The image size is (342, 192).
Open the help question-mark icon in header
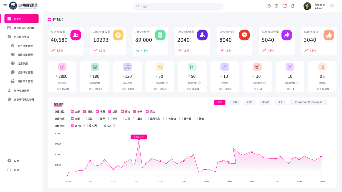tap(269, 6)
